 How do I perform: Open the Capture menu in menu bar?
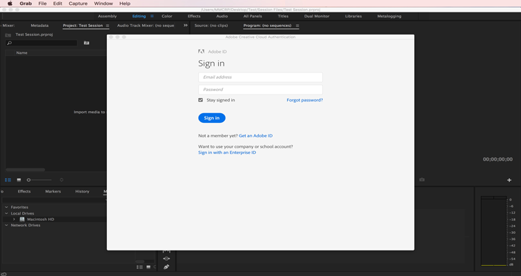click(x=78, y=3)
